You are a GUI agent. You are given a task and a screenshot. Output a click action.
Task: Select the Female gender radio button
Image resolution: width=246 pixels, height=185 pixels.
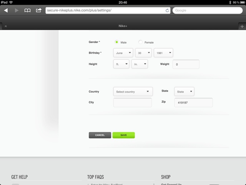coord(140,42)
